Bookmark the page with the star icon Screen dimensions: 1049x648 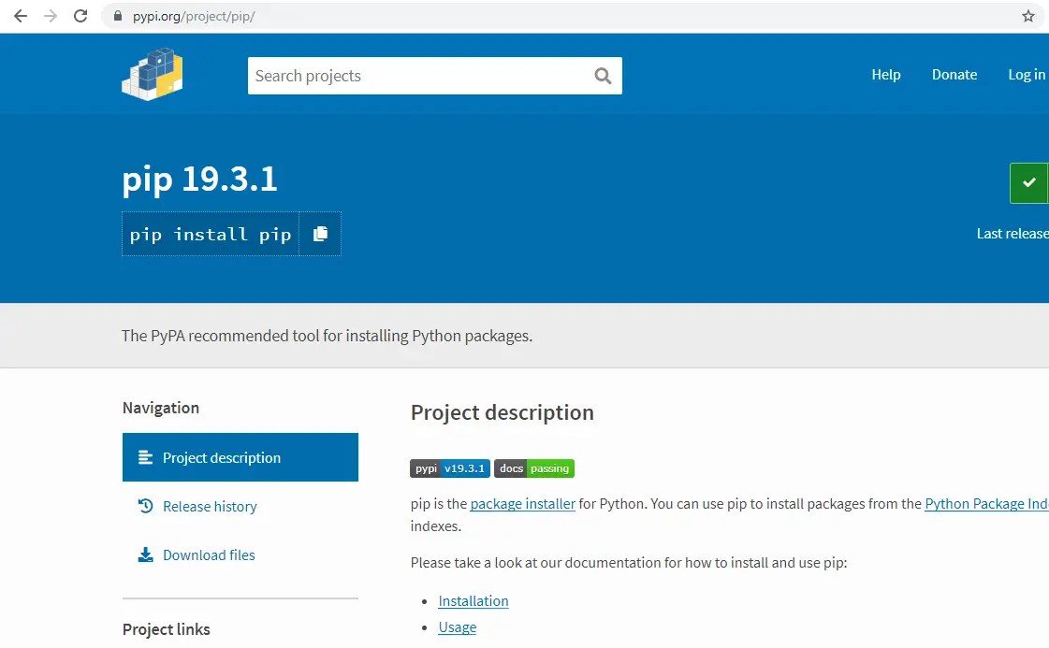click(1028, 16)
